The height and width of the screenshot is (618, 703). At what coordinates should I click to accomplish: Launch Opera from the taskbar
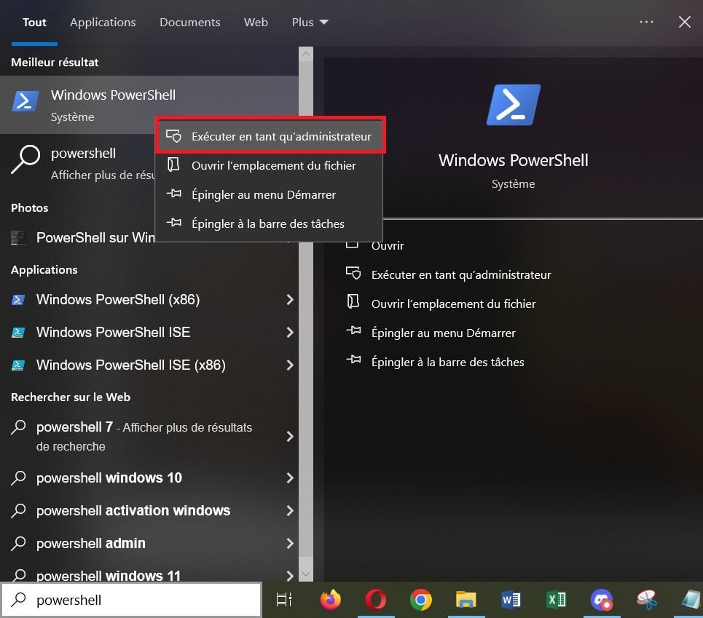(x=375, y=599)
